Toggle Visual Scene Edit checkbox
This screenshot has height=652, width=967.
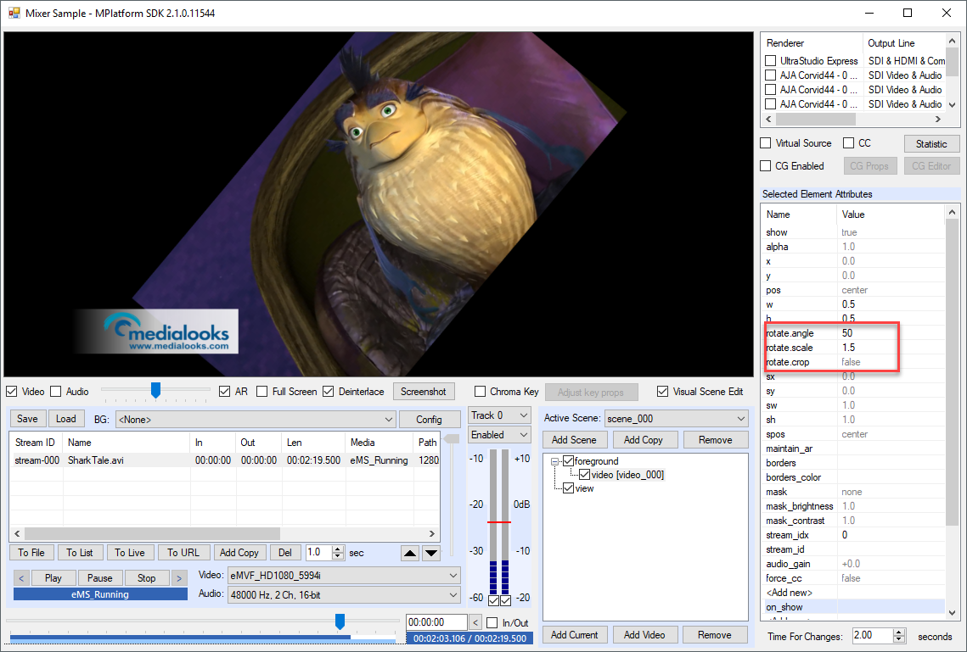(662, 392)
